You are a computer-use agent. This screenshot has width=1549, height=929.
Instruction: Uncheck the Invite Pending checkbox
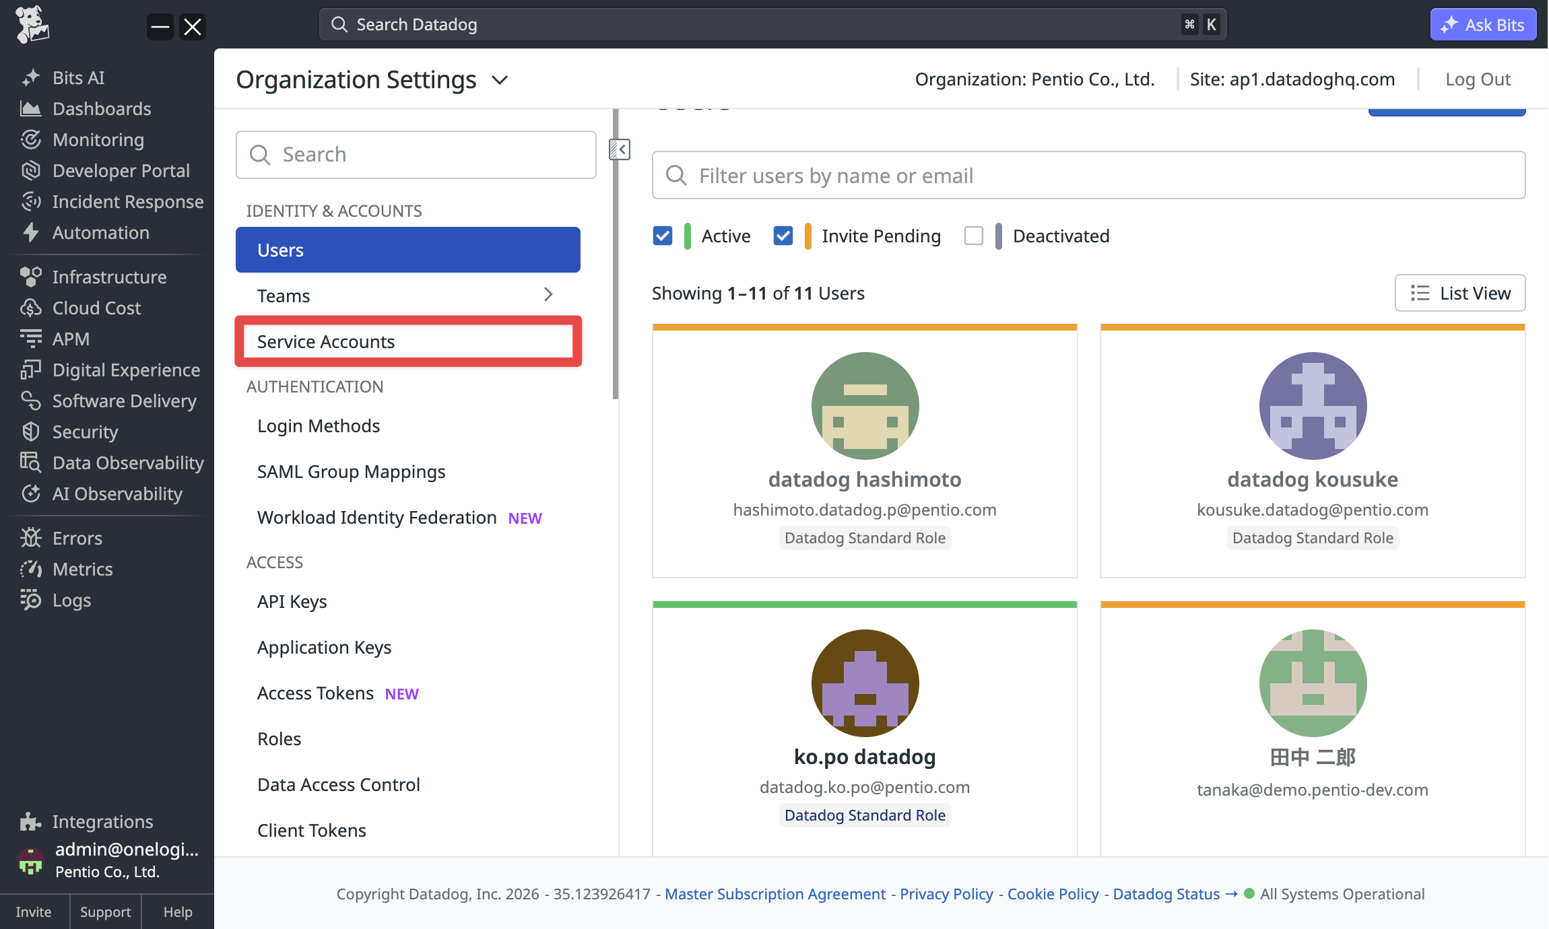(x=783, y=236)
